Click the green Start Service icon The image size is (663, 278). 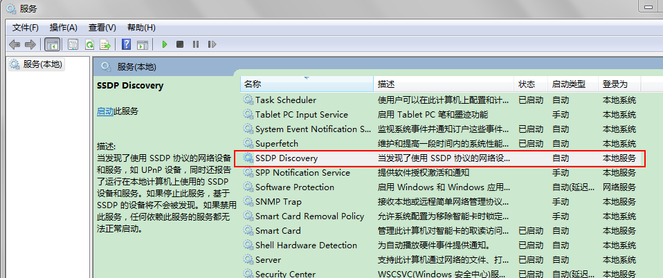coord(165,44)
